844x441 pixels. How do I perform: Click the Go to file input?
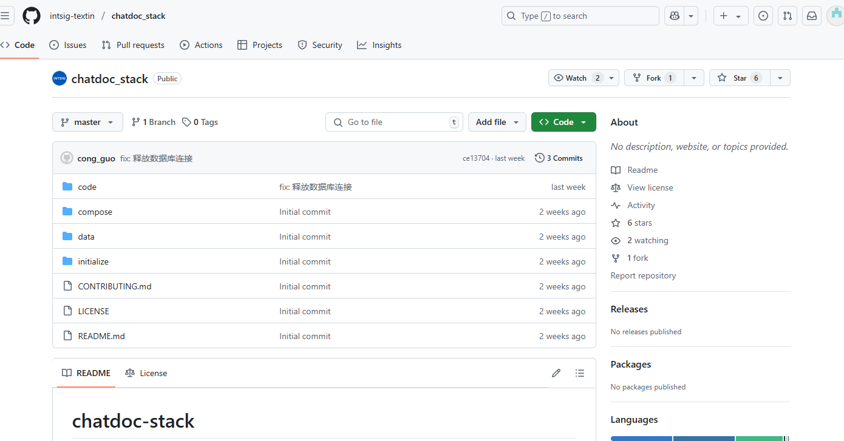pos(395,122)
